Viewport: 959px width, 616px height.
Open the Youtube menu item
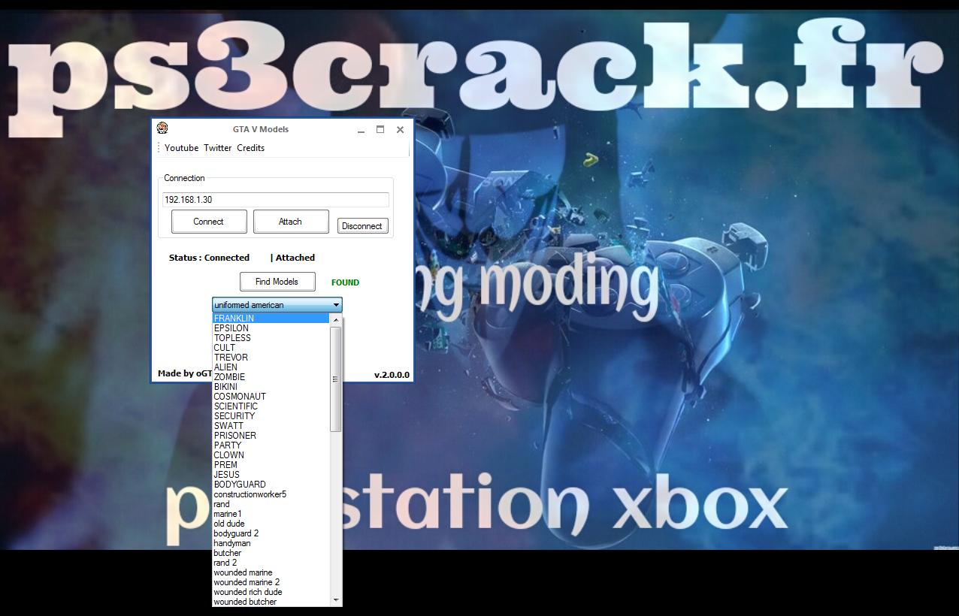[x=181, y=148]
